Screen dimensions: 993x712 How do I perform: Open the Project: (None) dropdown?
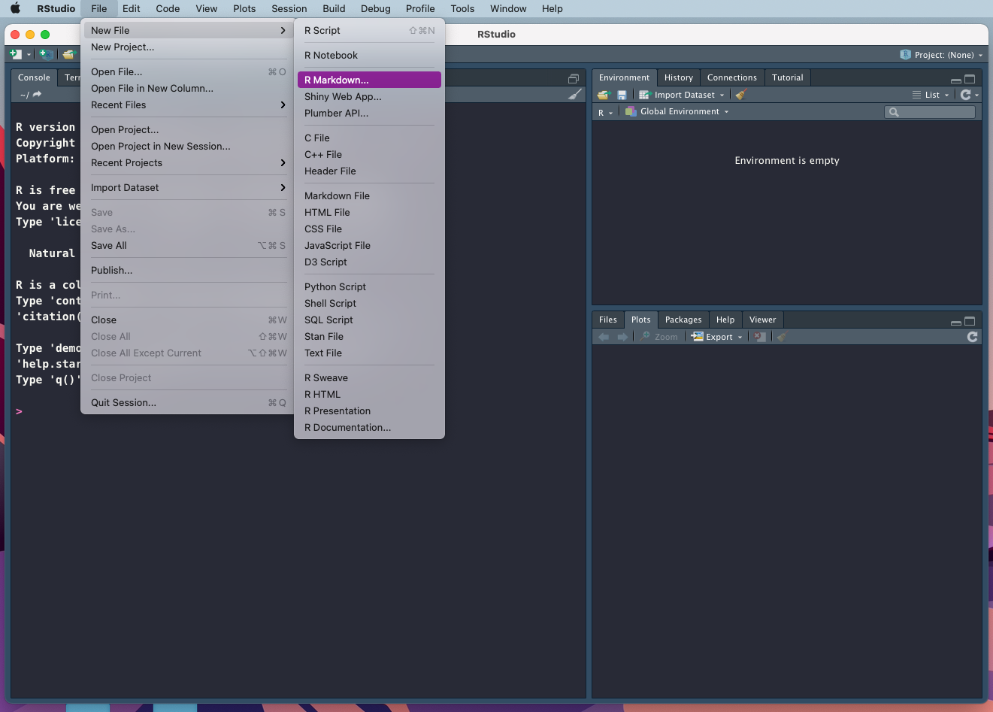(x=940, y=54)
